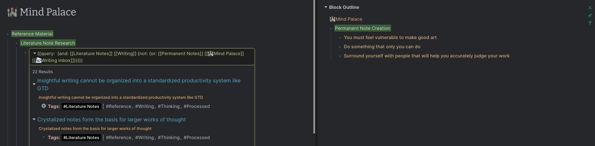The height and width of the screenshot is (146, 595).
Task: Click the castle icon in Block Outline
Action: [332, 19]
